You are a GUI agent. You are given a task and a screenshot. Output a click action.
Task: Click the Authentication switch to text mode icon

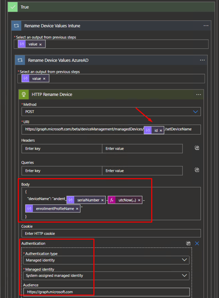tap(188, 243)
